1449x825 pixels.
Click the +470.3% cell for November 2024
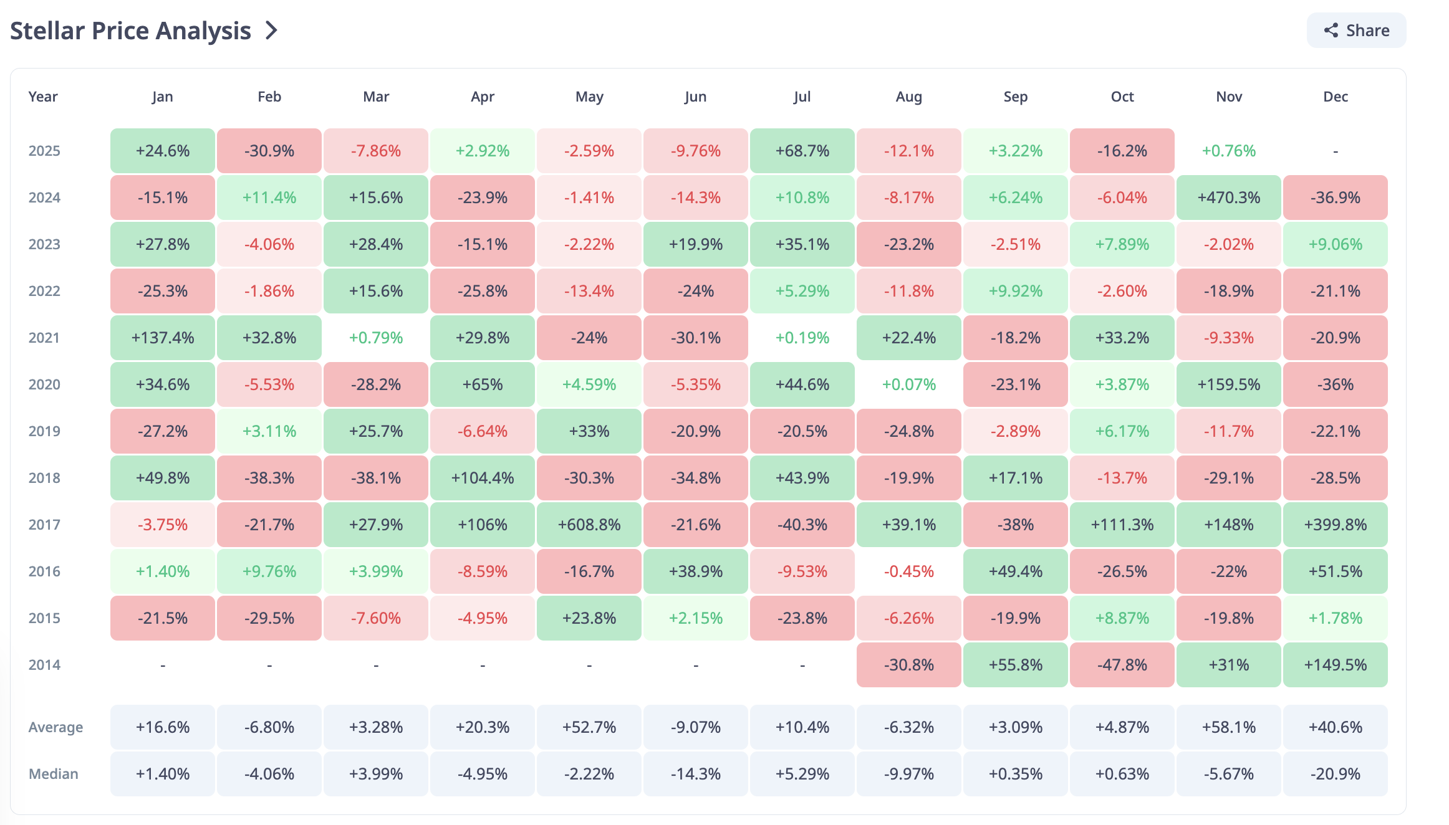[1228, 198]
